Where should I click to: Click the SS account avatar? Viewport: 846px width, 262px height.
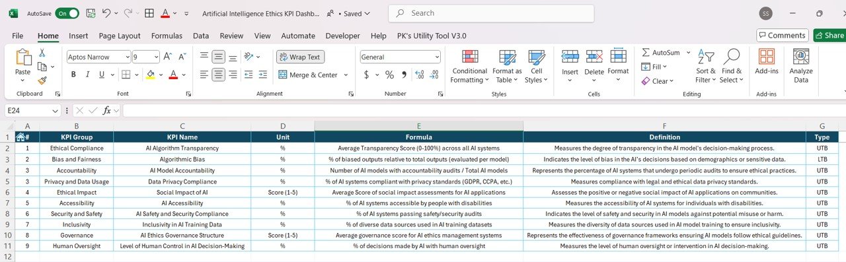(x=766, y=13)
